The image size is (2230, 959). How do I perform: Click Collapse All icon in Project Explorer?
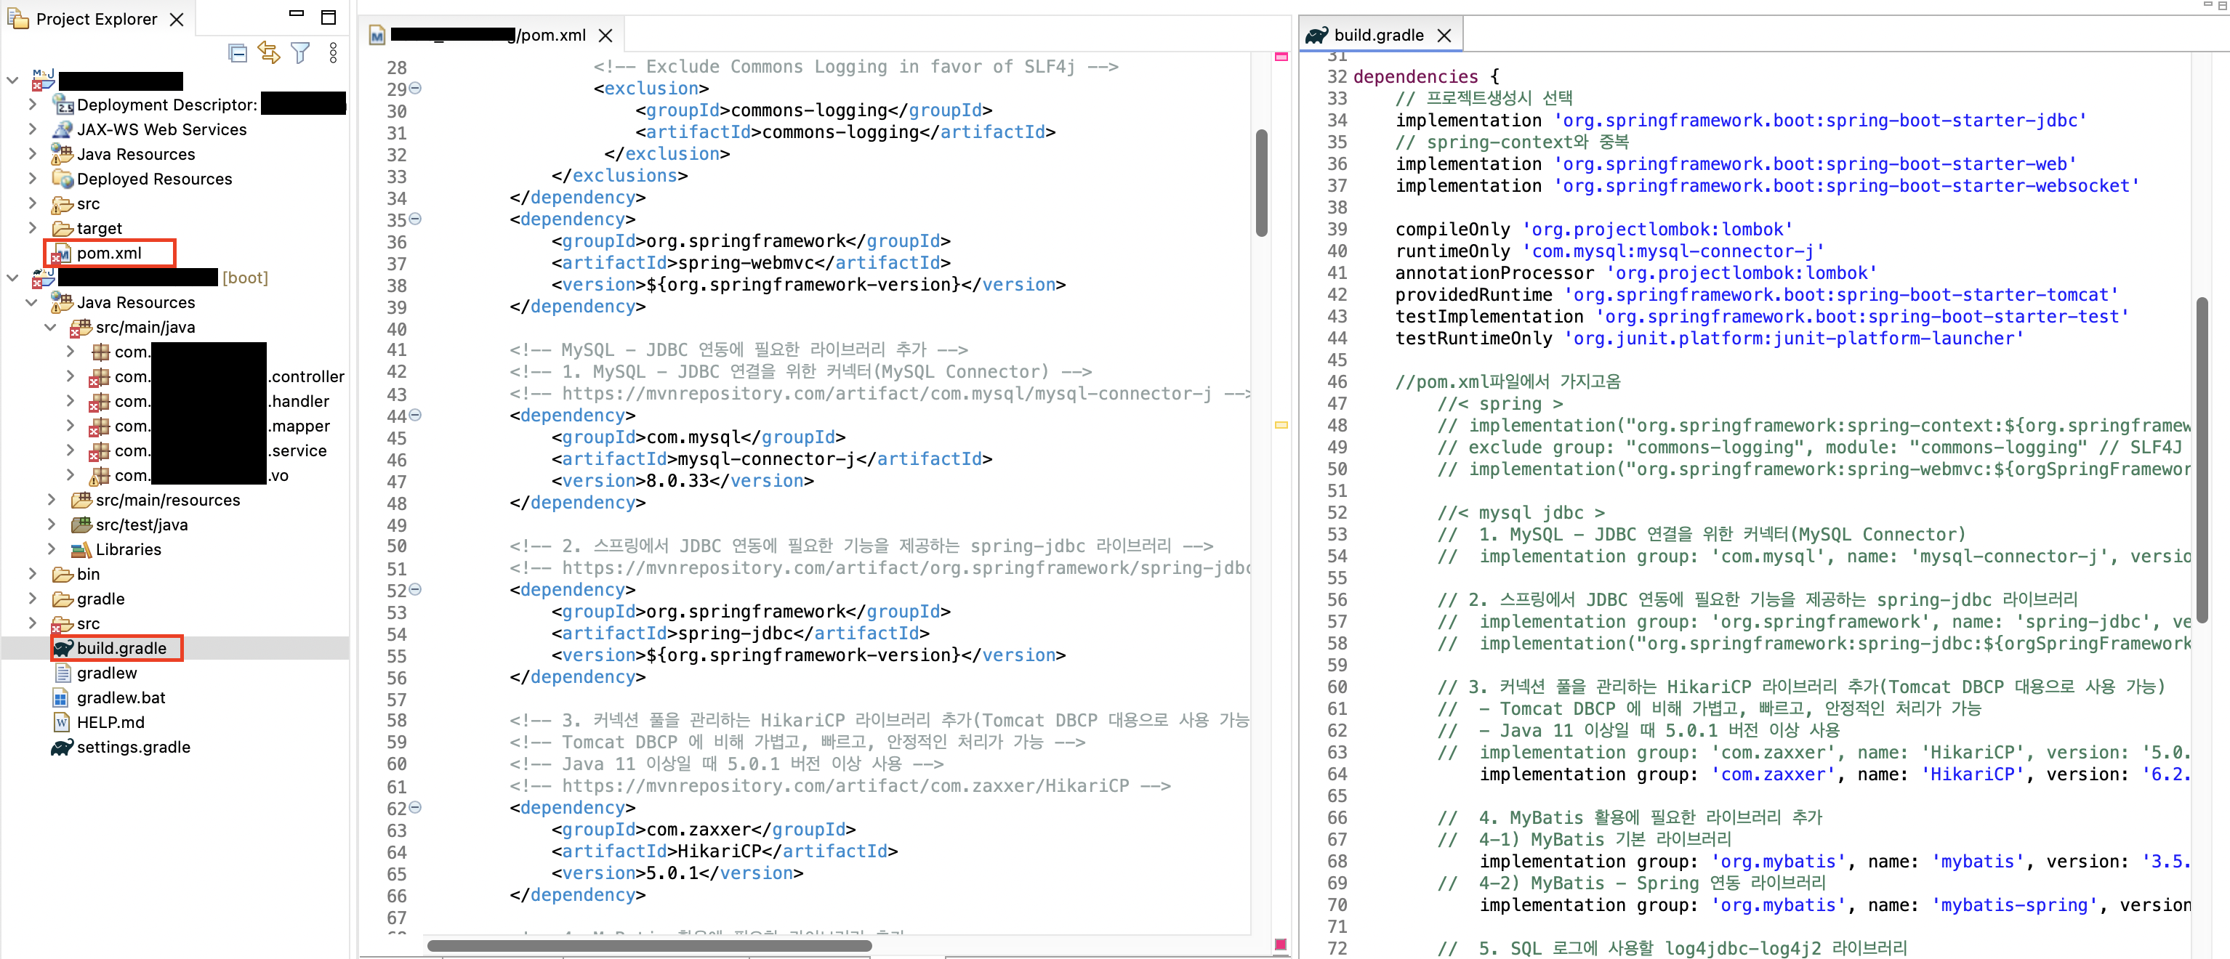click(x=238, y=54)
